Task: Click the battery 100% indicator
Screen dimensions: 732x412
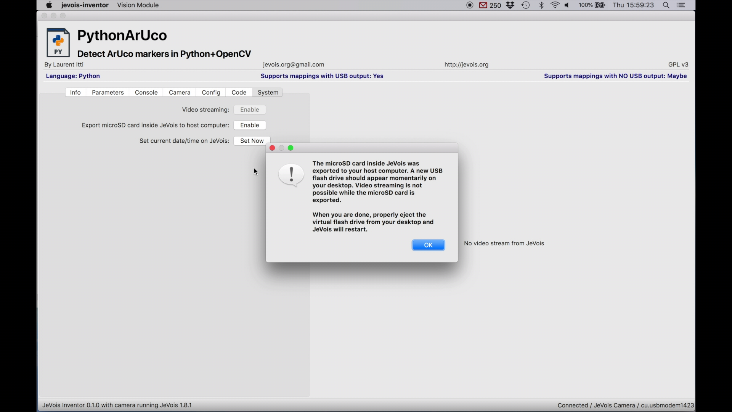Action: 592,5
